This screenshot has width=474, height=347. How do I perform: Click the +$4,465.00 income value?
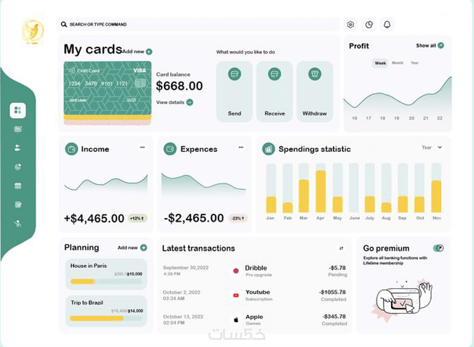[x=94, y=218]
